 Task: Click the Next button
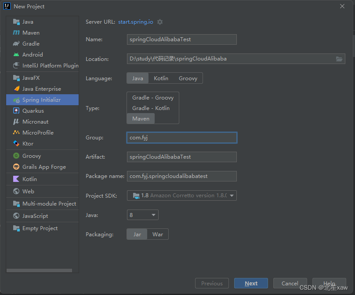click(x=251, y=283)
